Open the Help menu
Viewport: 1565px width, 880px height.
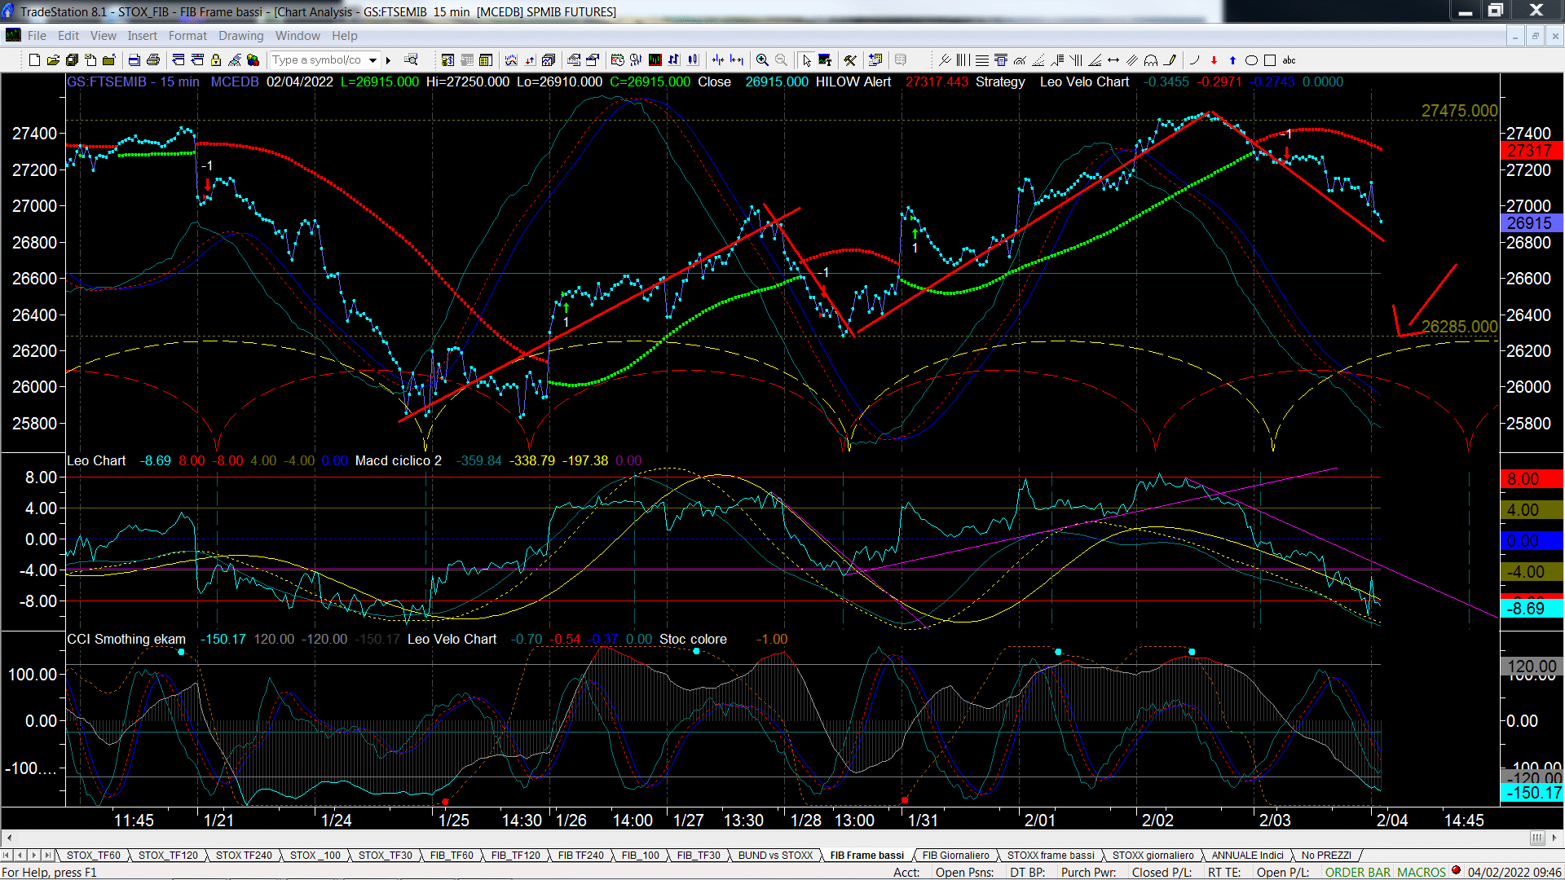pos(344,36)
